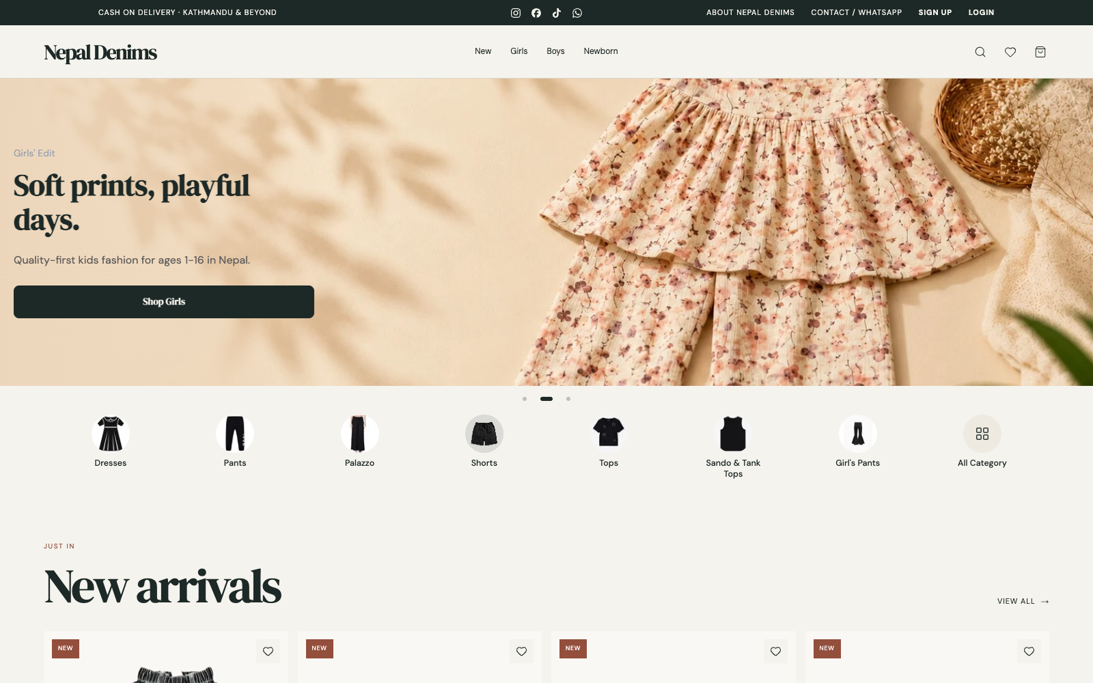The height and width of the screenshot is (683, 1093).
Task: Select the Palazzo category icon
Action: (359, 434)
